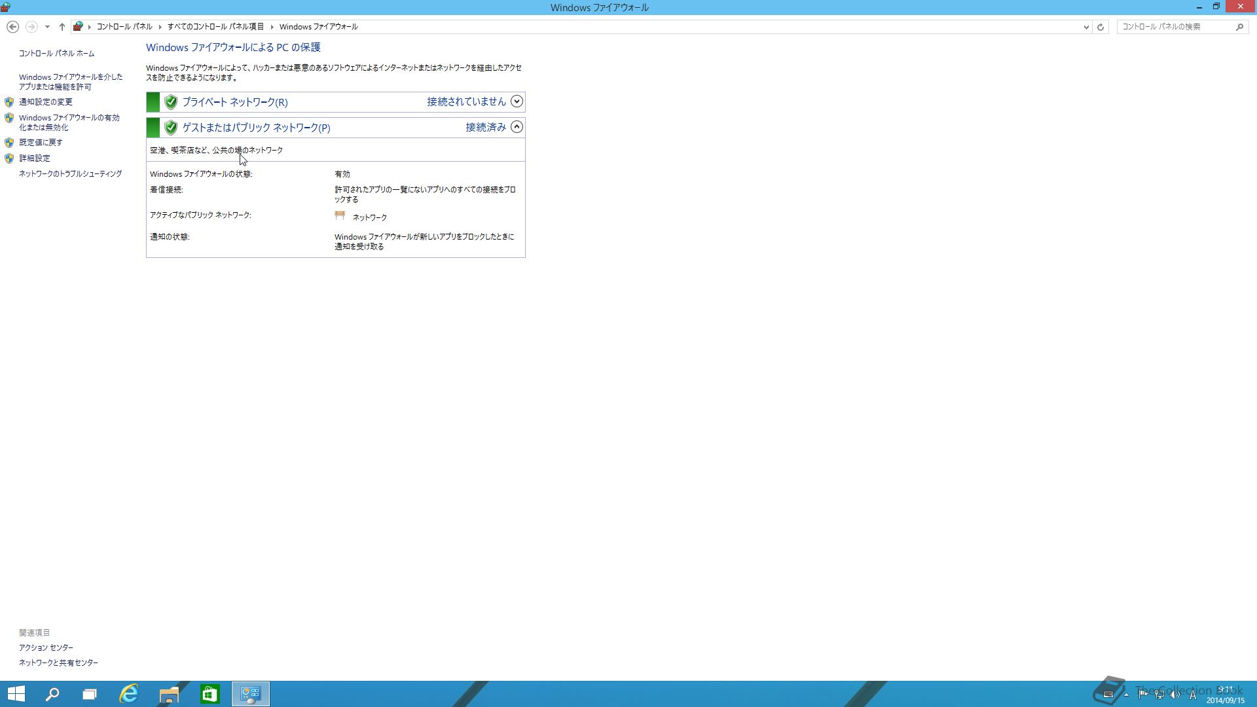This screenshot has width=1257, height=707.
Task: Click 着信接続 label
Action: click(x=166, y=190)
